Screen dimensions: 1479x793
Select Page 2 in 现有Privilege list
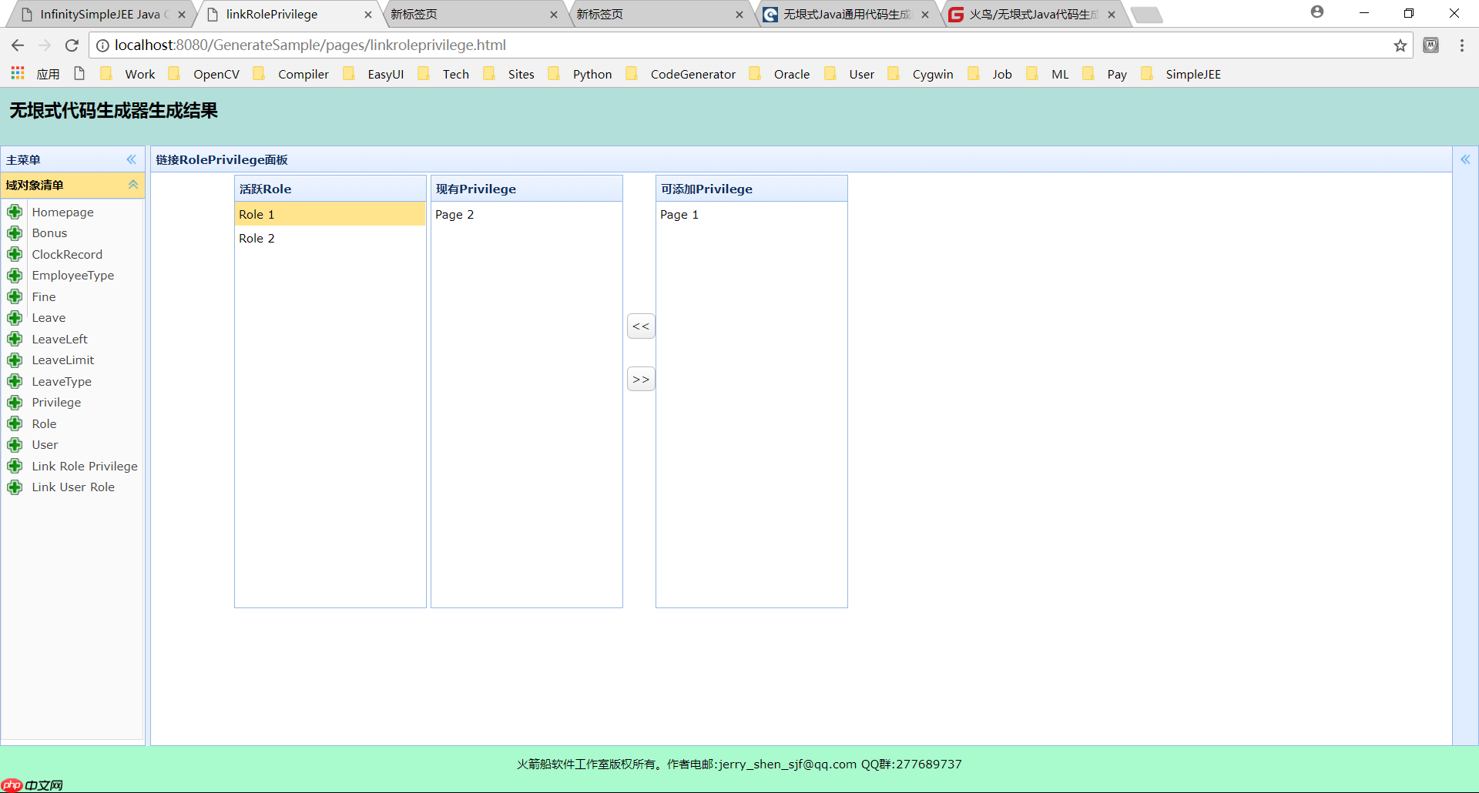click(454, 215)
